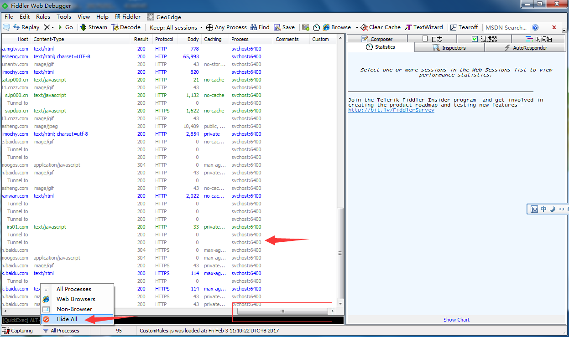Open the View menu

(84, 17)
